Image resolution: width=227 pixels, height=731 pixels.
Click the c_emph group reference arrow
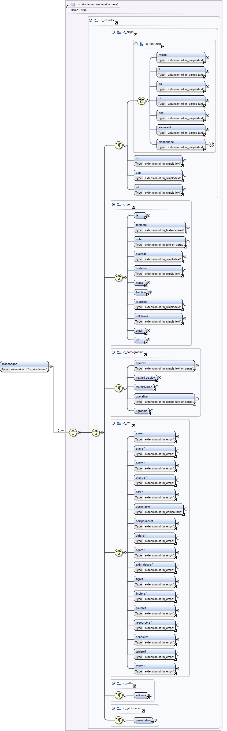click(135, 35)
